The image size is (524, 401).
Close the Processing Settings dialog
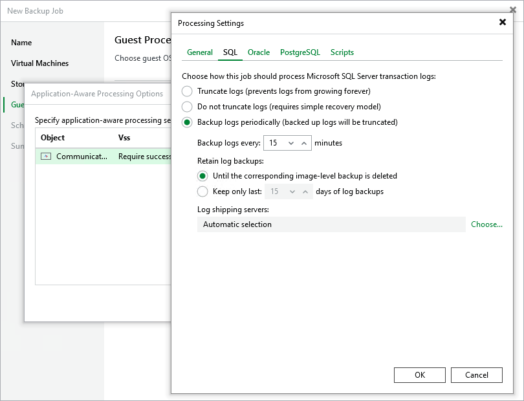coord(502,22)
